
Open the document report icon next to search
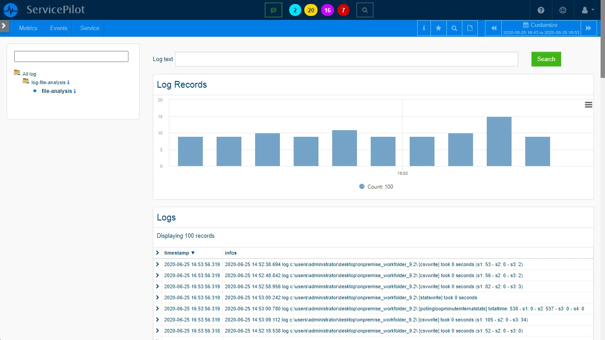[x=469, y=28]
